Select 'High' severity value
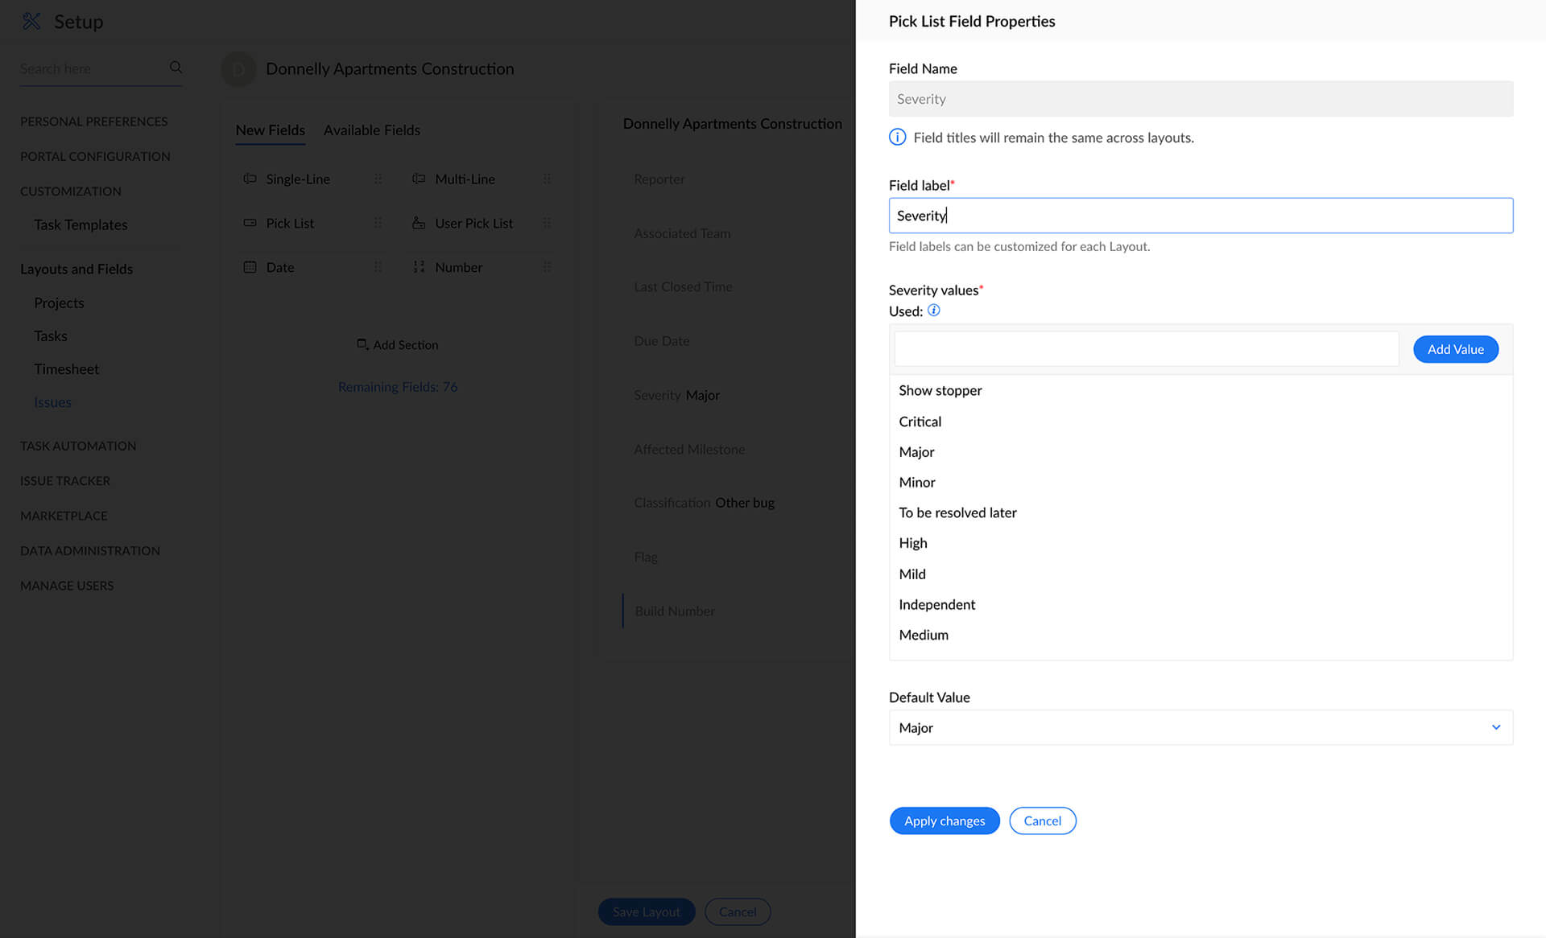The width and height of the screenshot is (1546, 938). [912, 543]
